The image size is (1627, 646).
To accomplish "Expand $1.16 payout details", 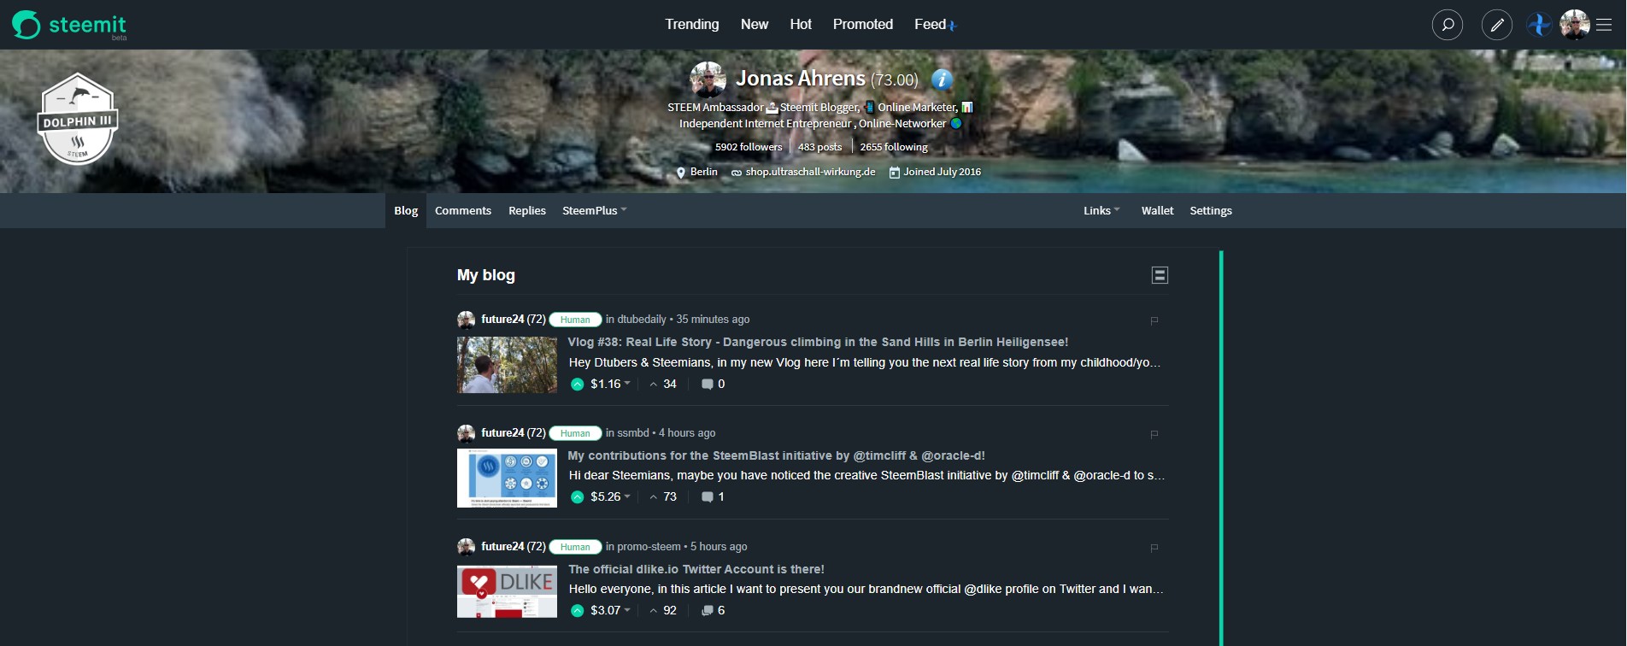I will click(x=610, y=385).
